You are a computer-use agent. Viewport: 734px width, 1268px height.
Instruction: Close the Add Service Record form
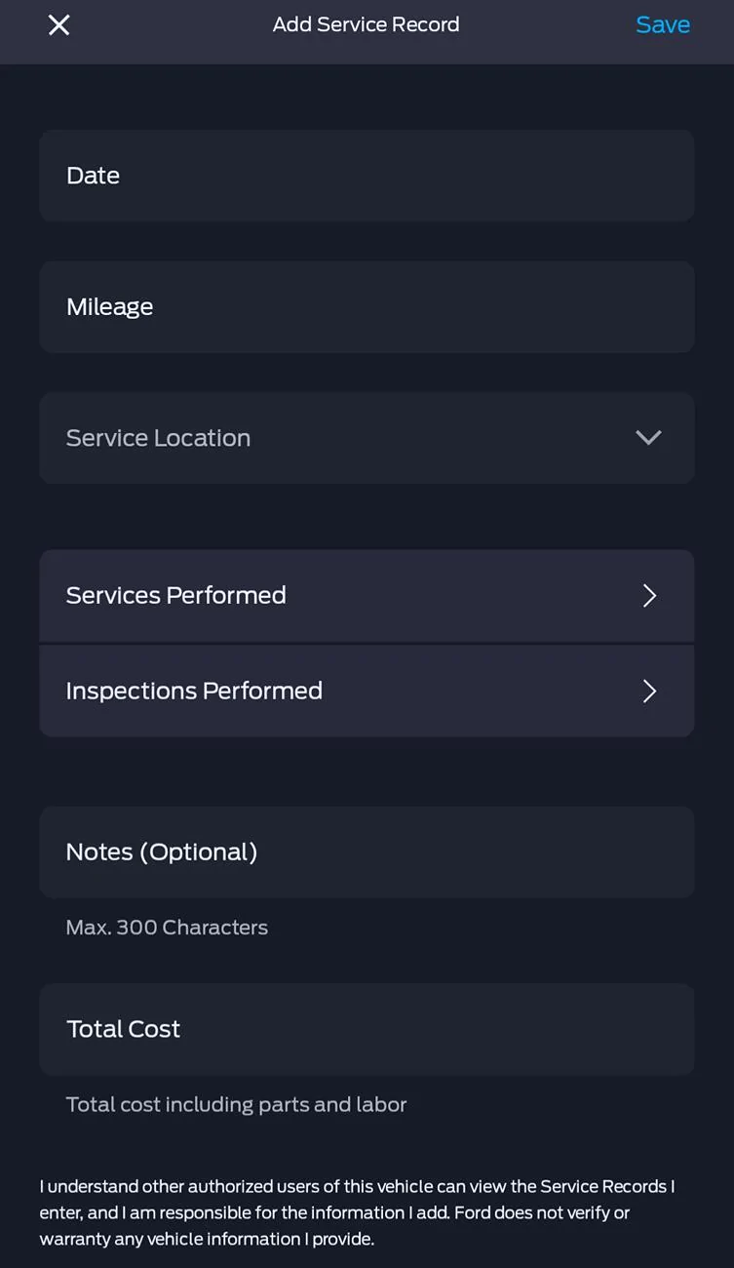click(x=58, y=25)
